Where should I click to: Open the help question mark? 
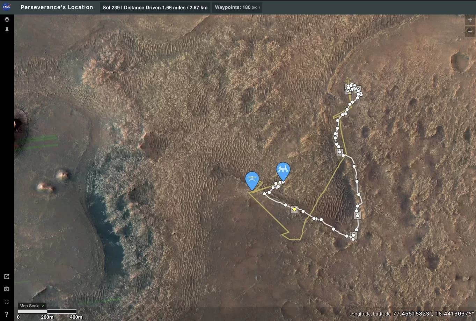pyautogui.click(x=7, y=314)
